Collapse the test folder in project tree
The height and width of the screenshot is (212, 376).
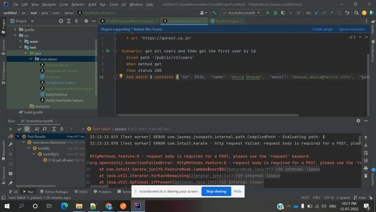point(21,47)
